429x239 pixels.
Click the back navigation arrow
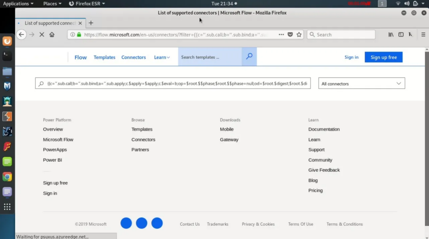click(21, 35)
